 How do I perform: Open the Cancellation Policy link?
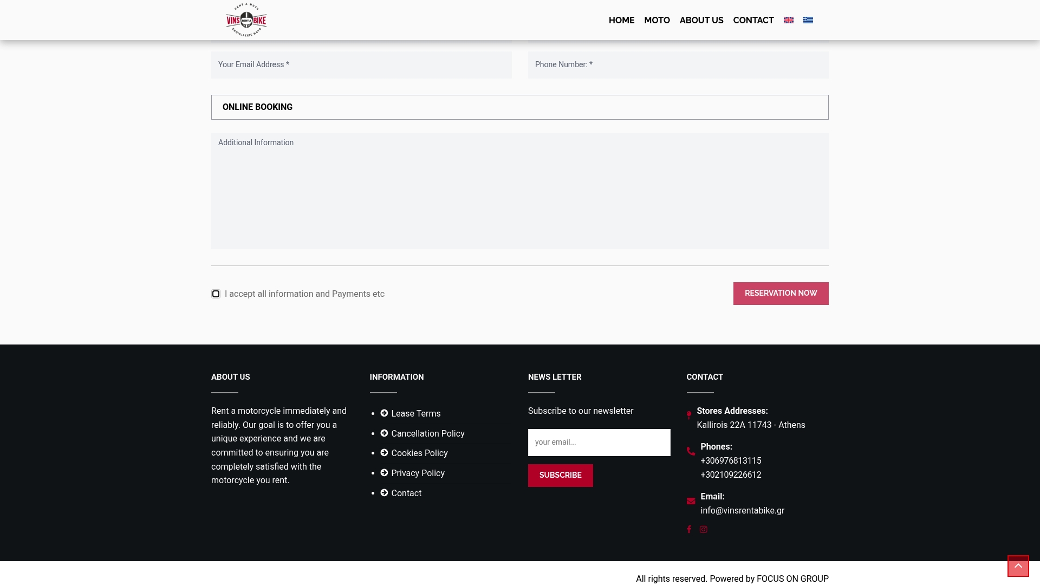coord(427,434)
